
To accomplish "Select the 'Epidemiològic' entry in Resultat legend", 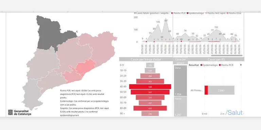I will (209, 65).
